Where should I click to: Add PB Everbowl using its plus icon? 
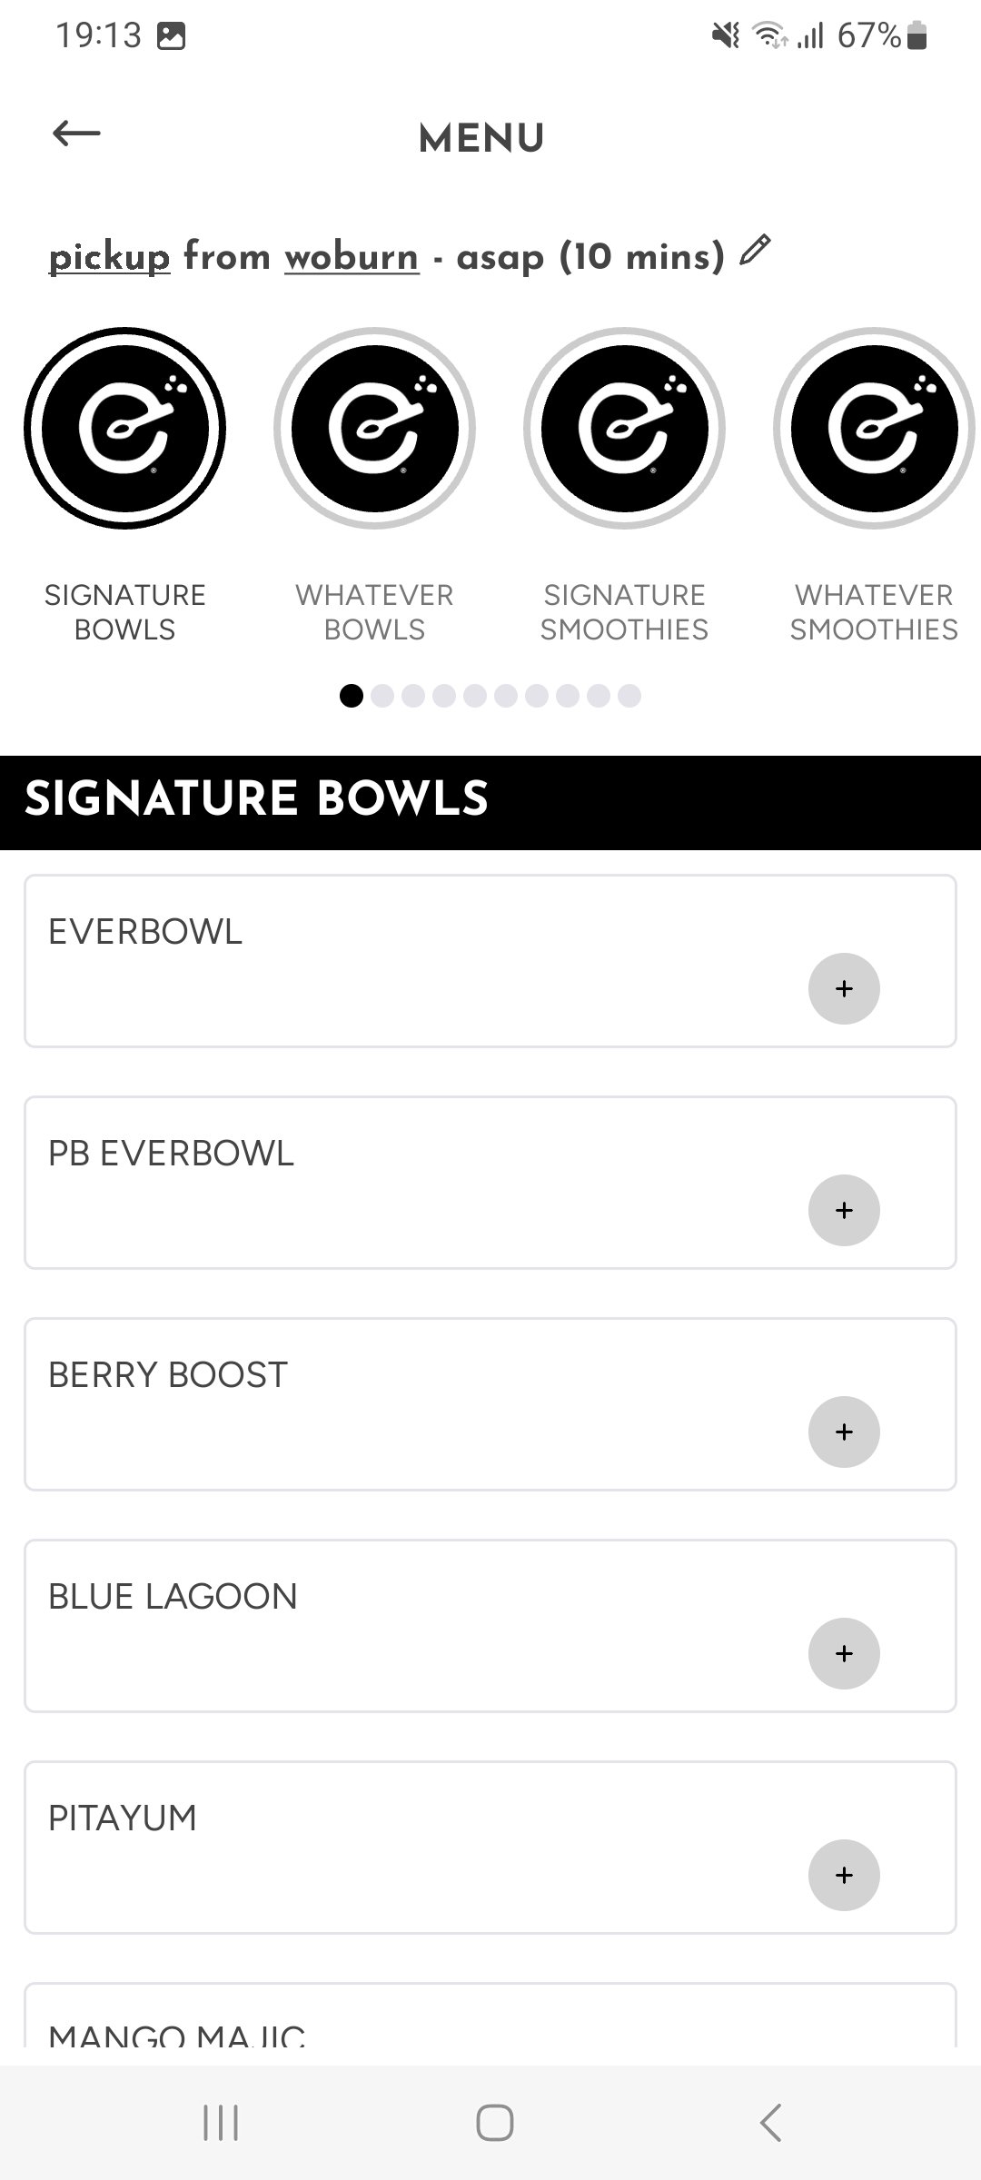coord(844,1210)
